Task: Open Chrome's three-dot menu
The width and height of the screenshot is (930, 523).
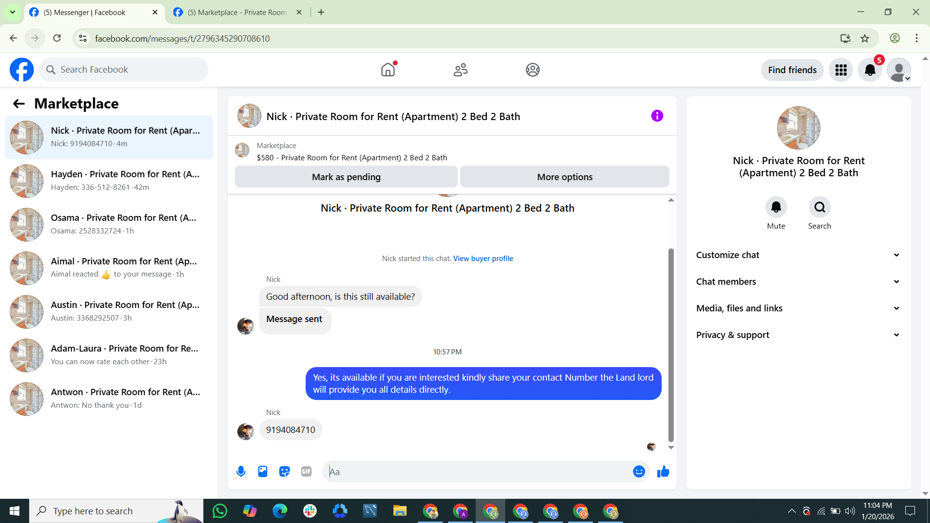Action: point(916,38)
